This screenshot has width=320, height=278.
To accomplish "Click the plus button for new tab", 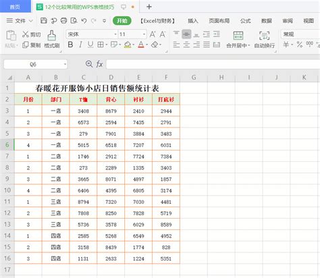I will tap(149, 7).
